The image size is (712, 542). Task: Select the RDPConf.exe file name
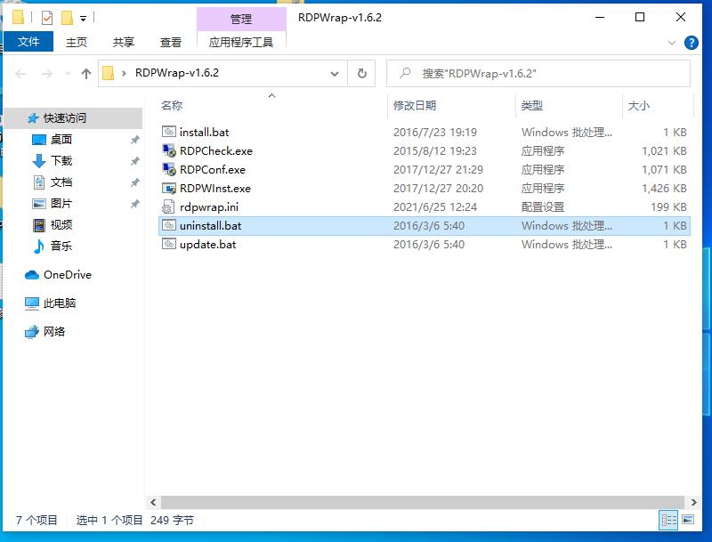tap(213, 169)
